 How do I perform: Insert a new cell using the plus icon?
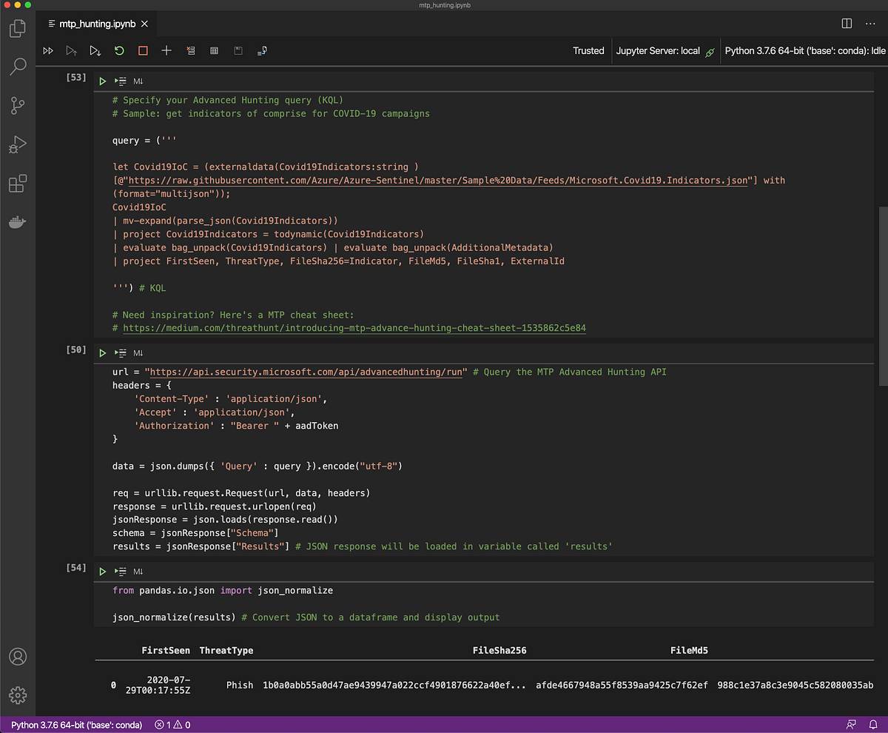click(166, 50)
